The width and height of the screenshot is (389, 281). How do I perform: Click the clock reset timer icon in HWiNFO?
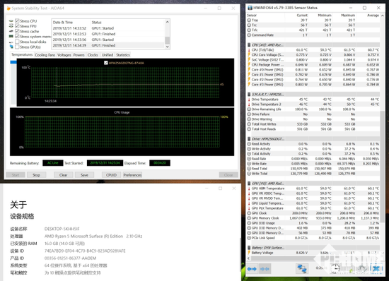click(x=336, y=268)
